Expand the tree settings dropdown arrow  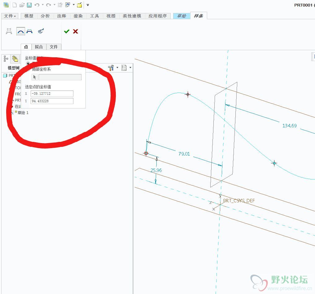(117, 68)
